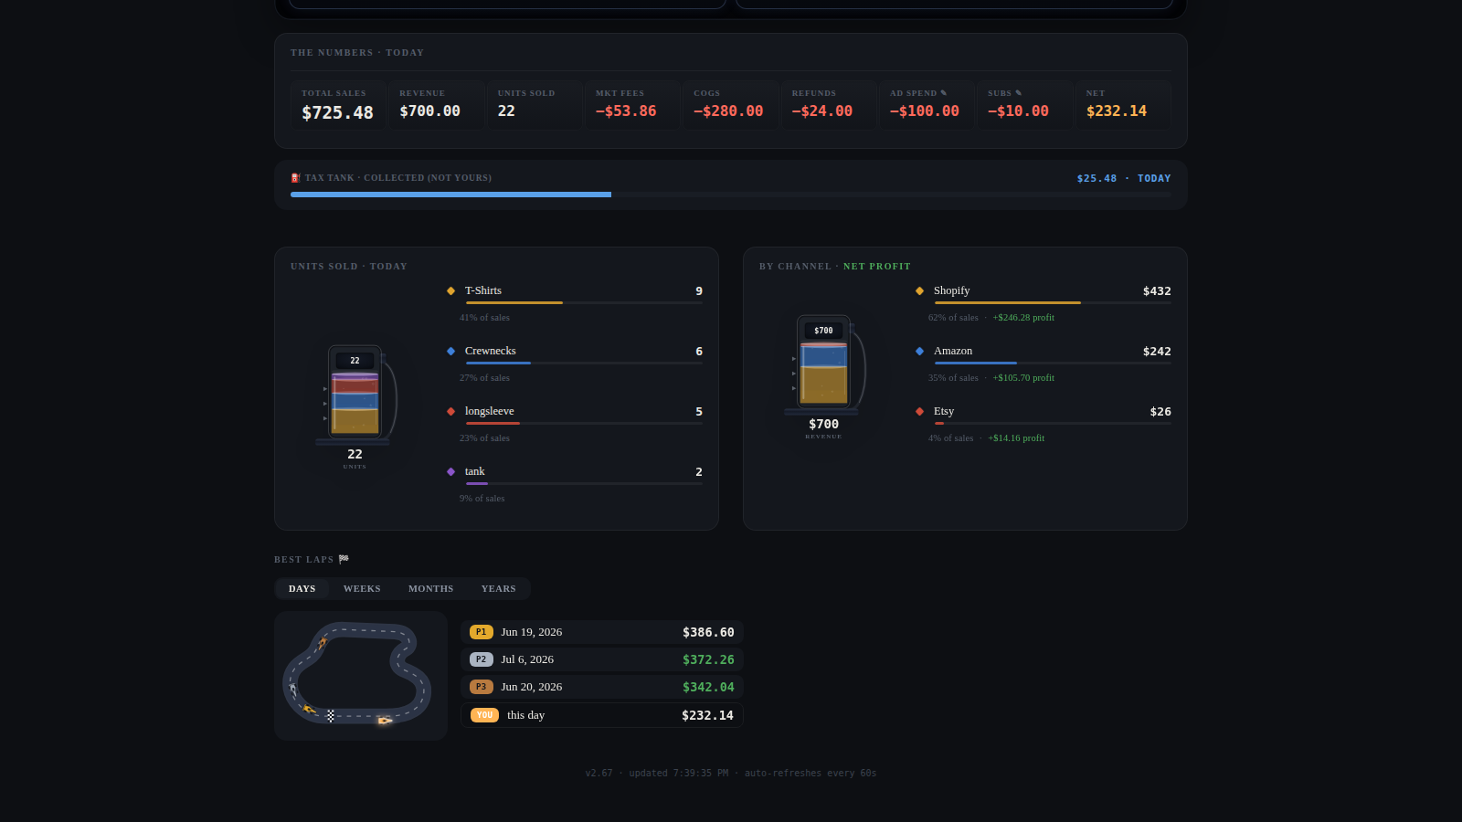
Task: Click the Best Laps checkered flag icon
Action: 344,559
